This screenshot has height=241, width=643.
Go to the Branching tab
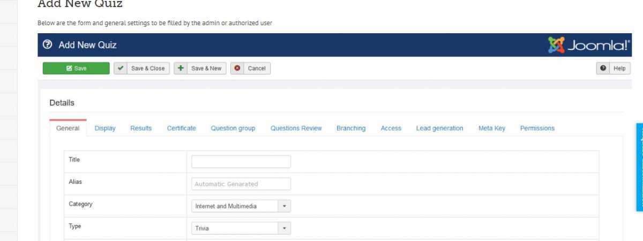(351, 129)
